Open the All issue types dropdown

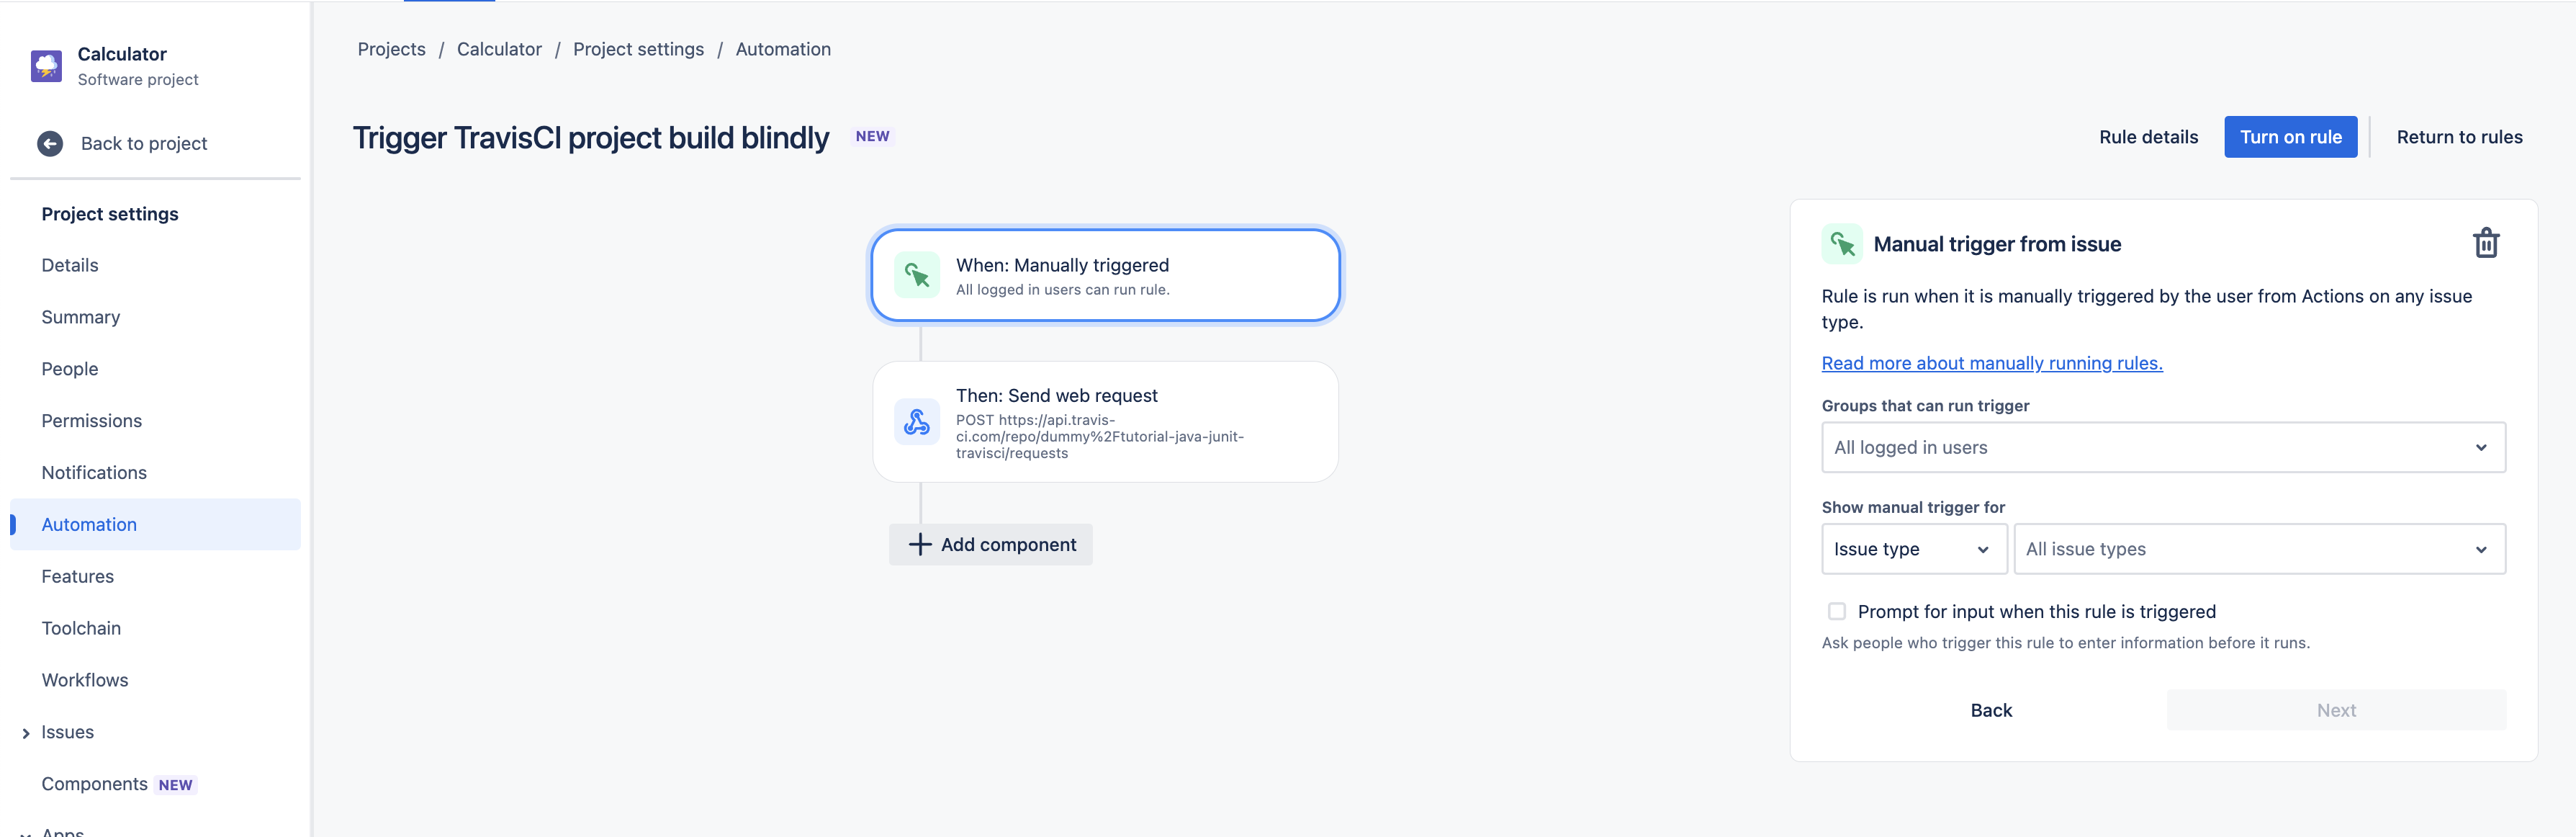[2259, 549]
